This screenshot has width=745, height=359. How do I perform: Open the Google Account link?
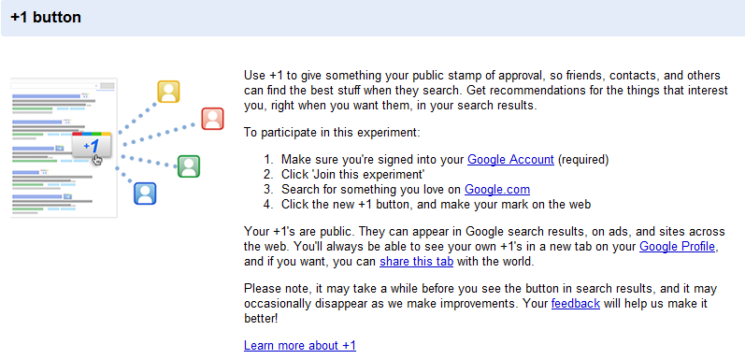pos(510,160)
